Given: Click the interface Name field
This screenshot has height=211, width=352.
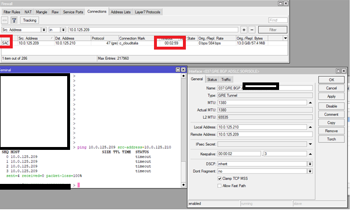Looking at the screenshot, I should (x=265, y=88).
